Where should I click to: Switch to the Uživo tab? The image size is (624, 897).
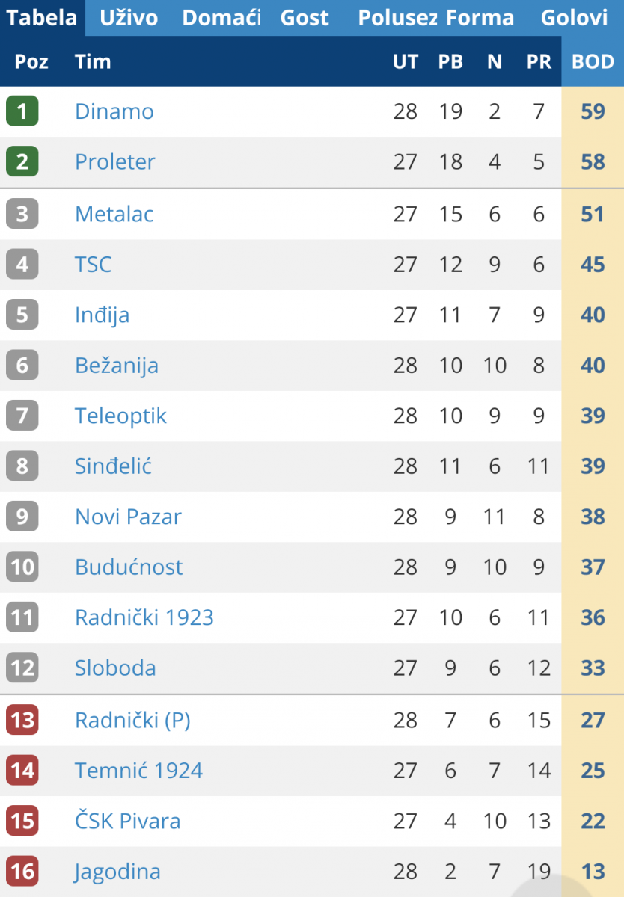(129, 18)
